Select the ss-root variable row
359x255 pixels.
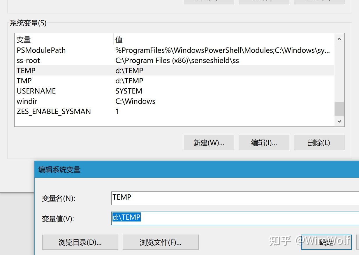pyautogui.click(x=87, y=60)
